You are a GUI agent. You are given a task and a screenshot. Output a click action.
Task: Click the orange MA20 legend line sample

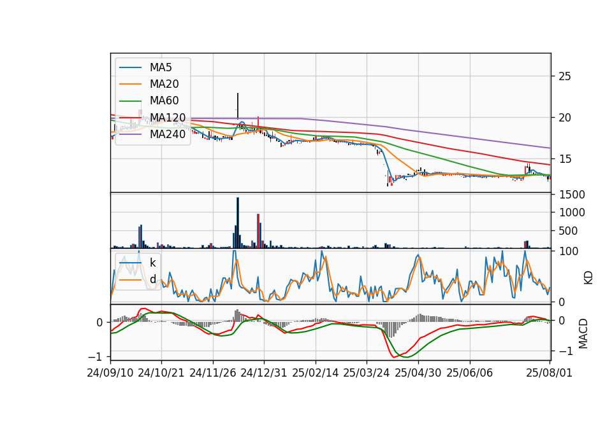(130, 84)
